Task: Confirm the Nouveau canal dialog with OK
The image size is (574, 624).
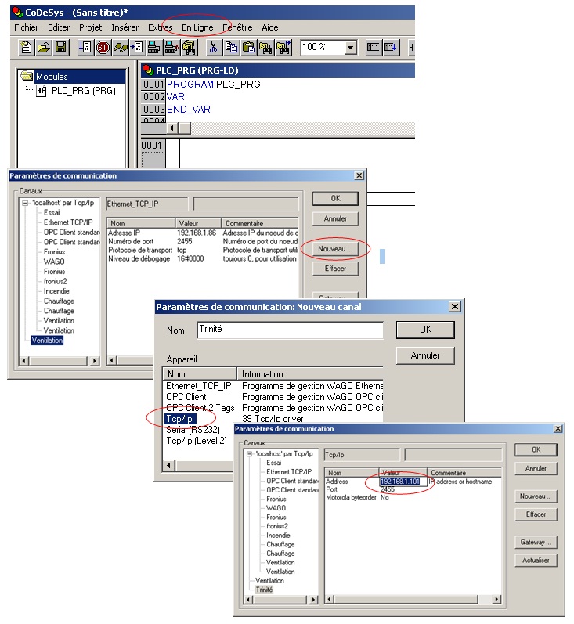Action: click(425, 330)
